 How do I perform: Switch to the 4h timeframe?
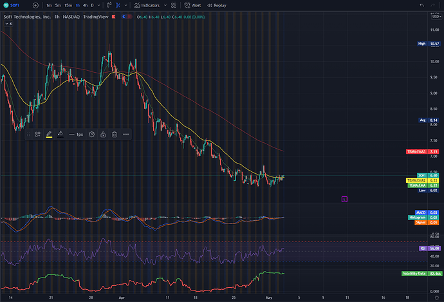tap(85, 5)
